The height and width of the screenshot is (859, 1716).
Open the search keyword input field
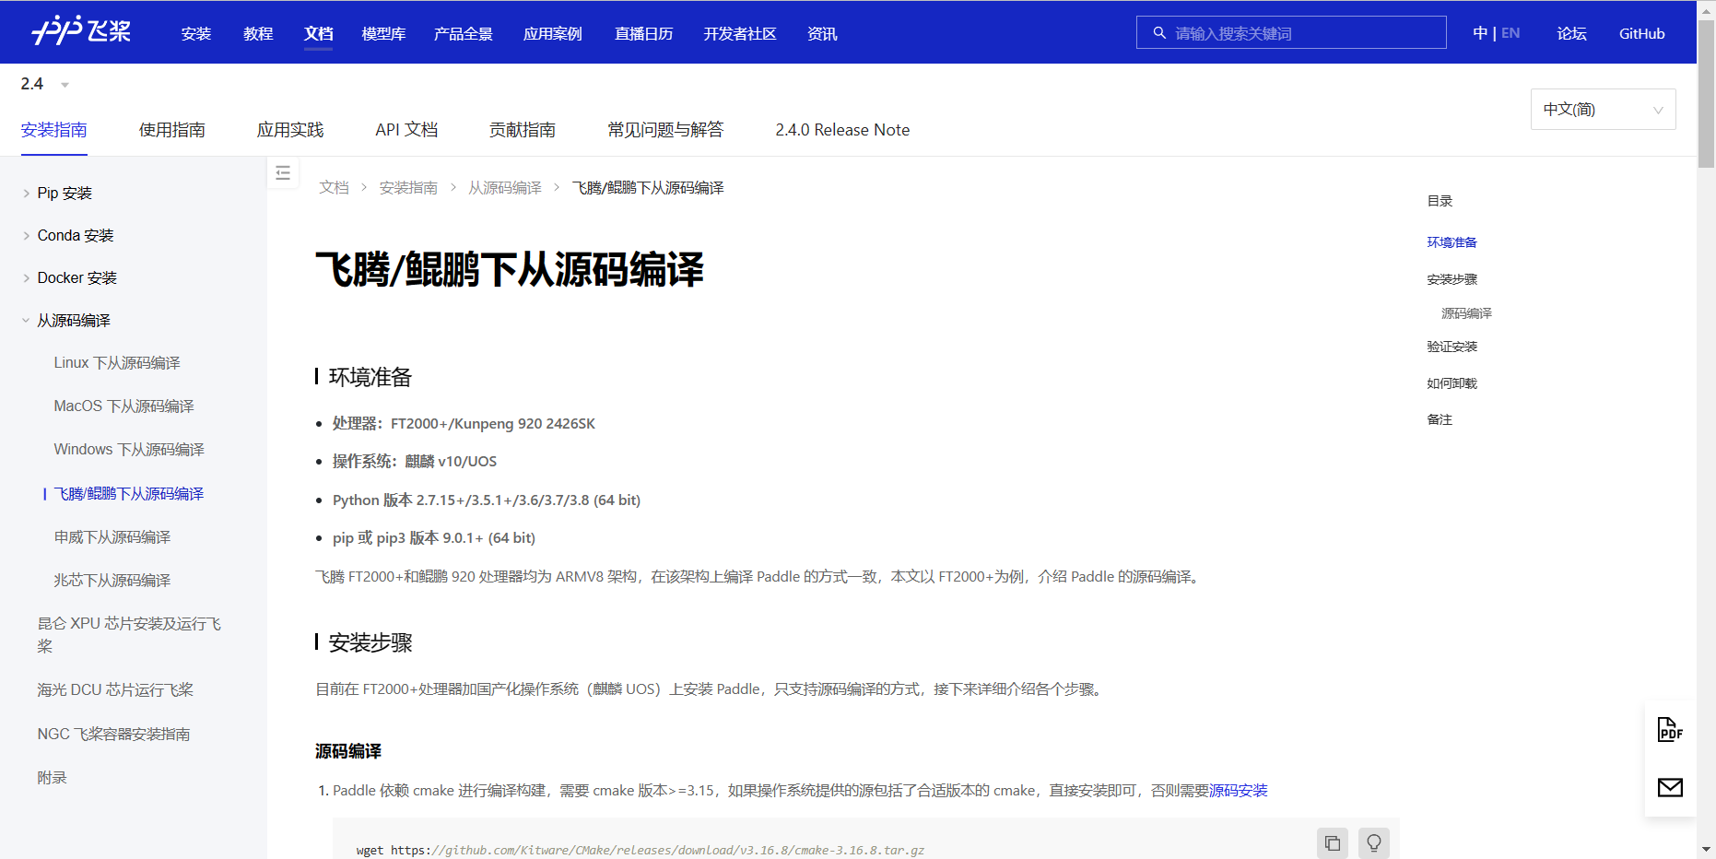click(1290, 32)
